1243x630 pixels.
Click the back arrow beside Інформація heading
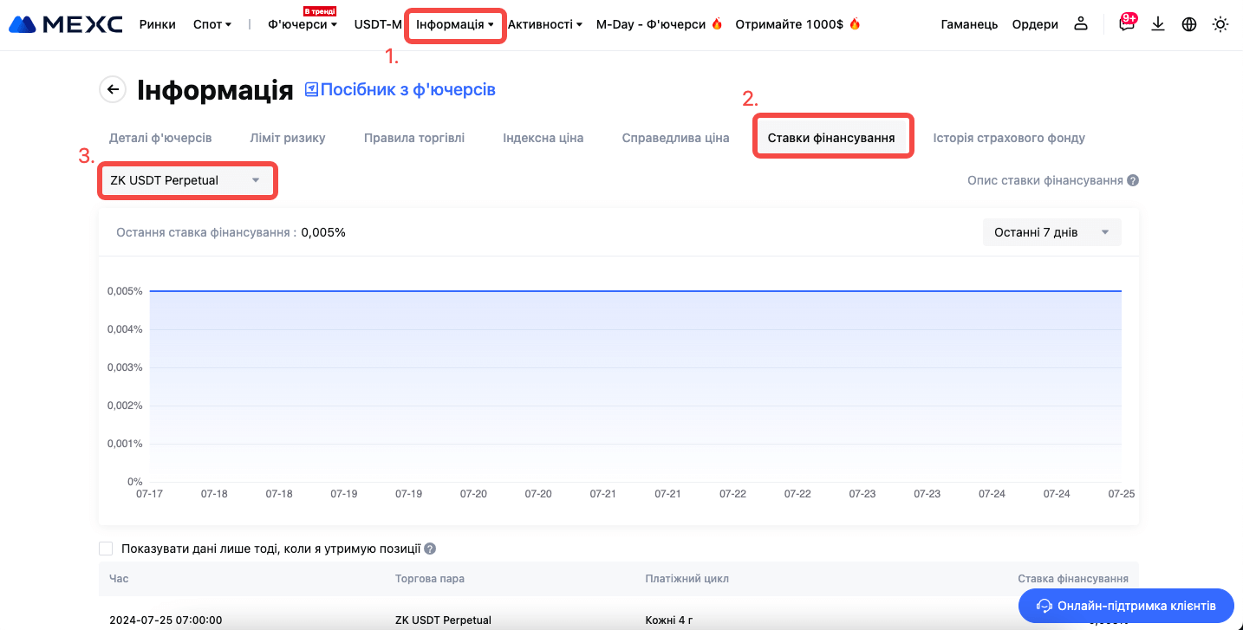pyautogui.click(x=113, y=89)
